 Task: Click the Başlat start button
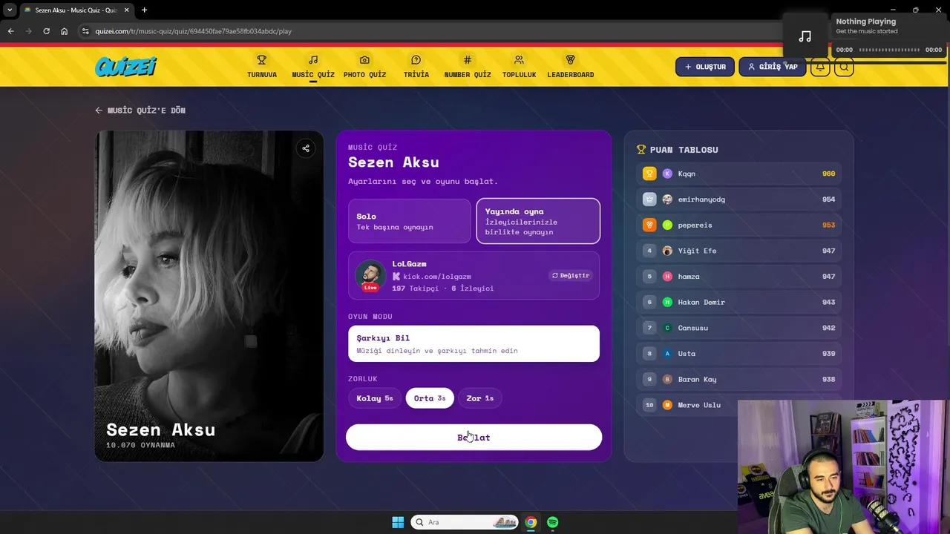tap(474, 438)
